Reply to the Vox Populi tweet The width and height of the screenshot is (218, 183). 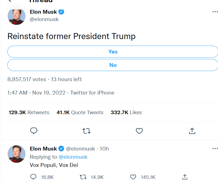(x=33, y=177)
